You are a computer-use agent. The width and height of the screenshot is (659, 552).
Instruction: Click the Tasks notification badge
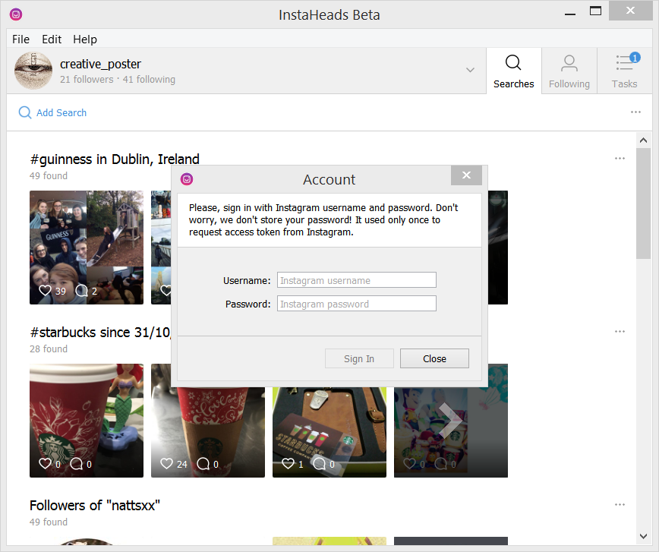coord(635,57)
